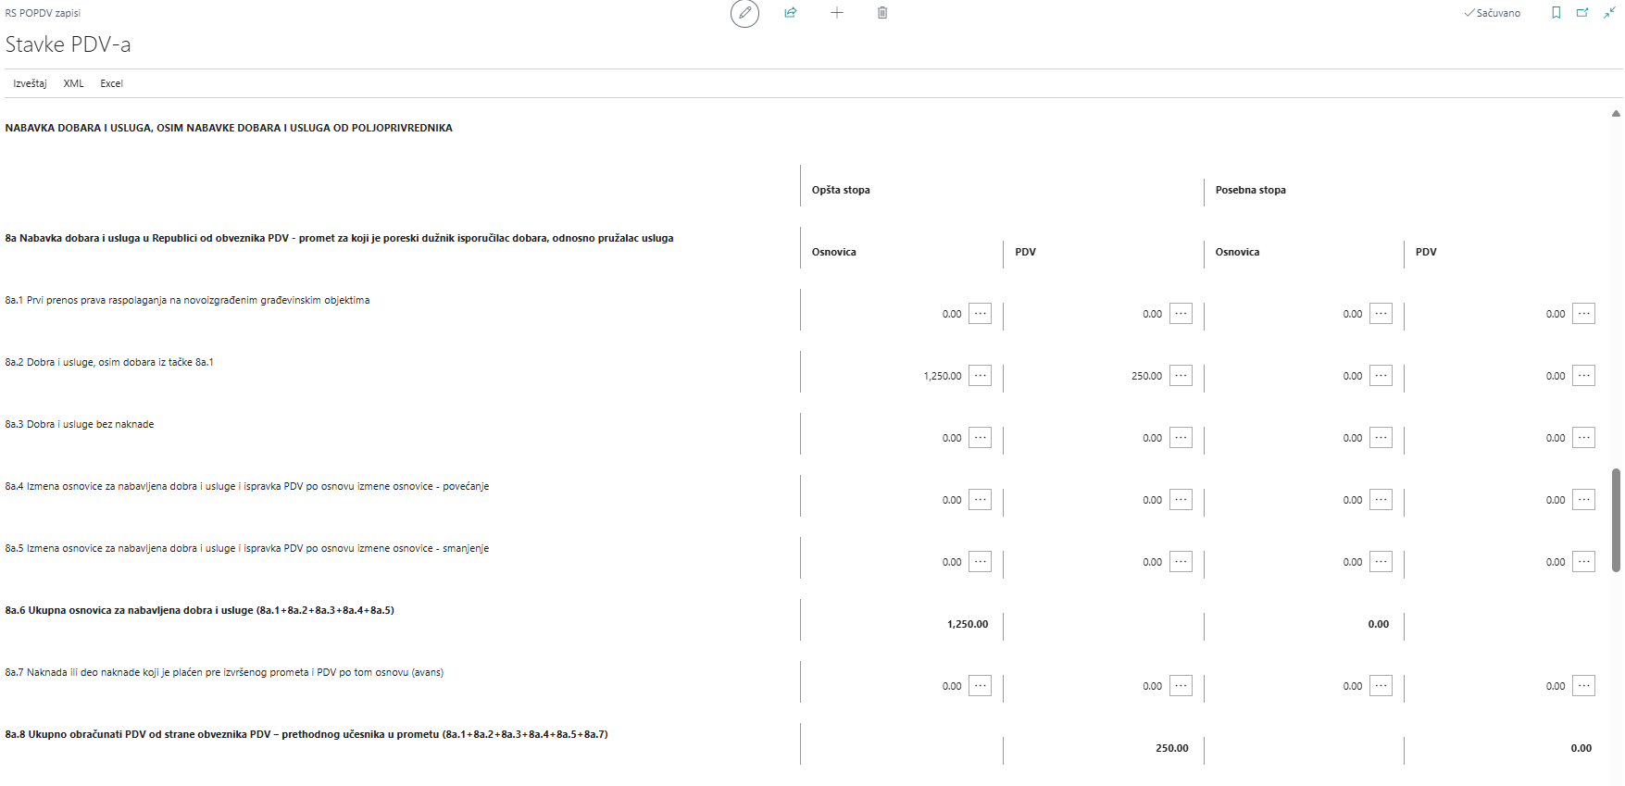Screen dimensions: 1625x786
Task: Click the collapse arrows icon at top right
Action: 1610,13
